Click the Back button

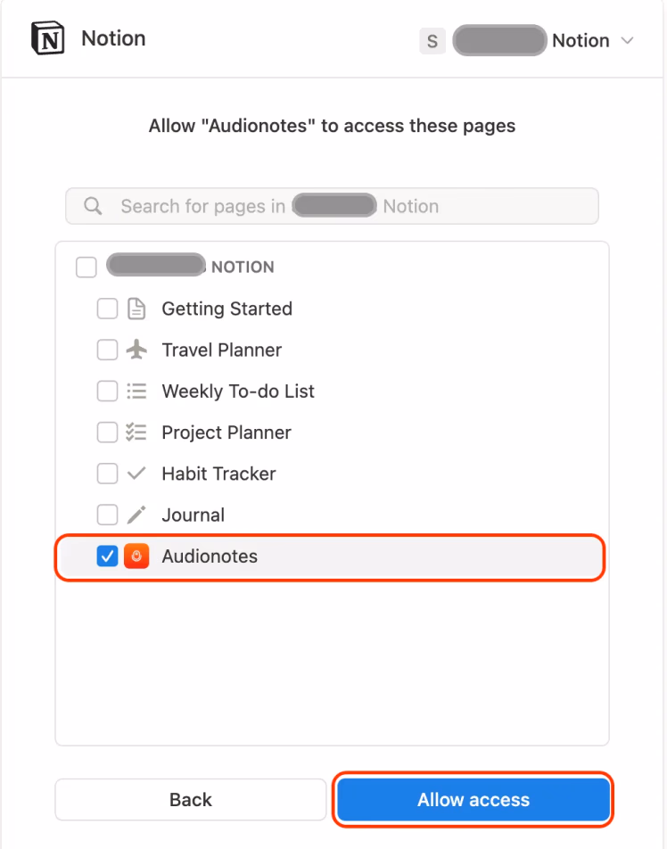tap(191, 800)
